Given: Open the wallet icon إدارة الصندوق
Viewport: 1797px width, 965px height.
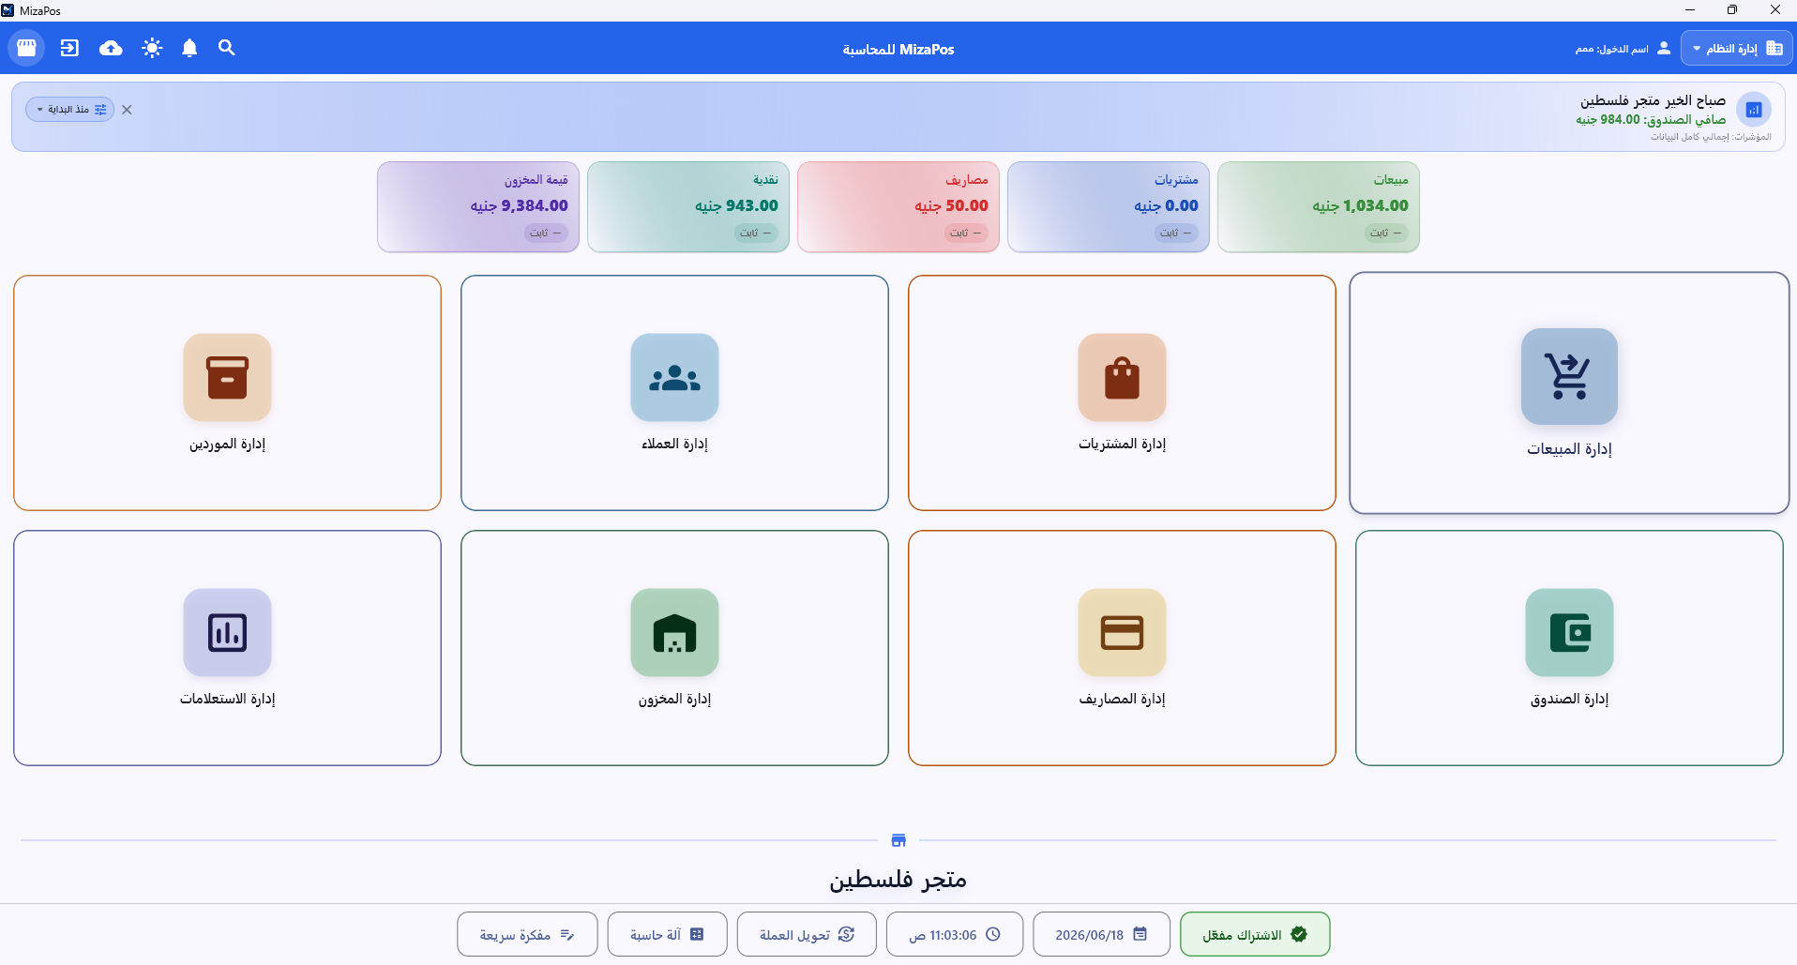Looking at the screenshot, I should point(1569,632).
